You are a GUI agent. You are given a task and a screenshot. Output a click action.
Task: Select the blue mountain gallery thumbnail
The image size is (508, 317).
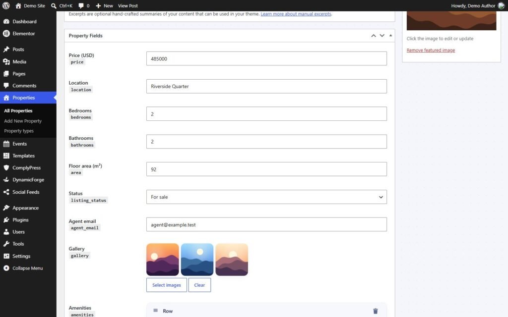tap(197, 260)
